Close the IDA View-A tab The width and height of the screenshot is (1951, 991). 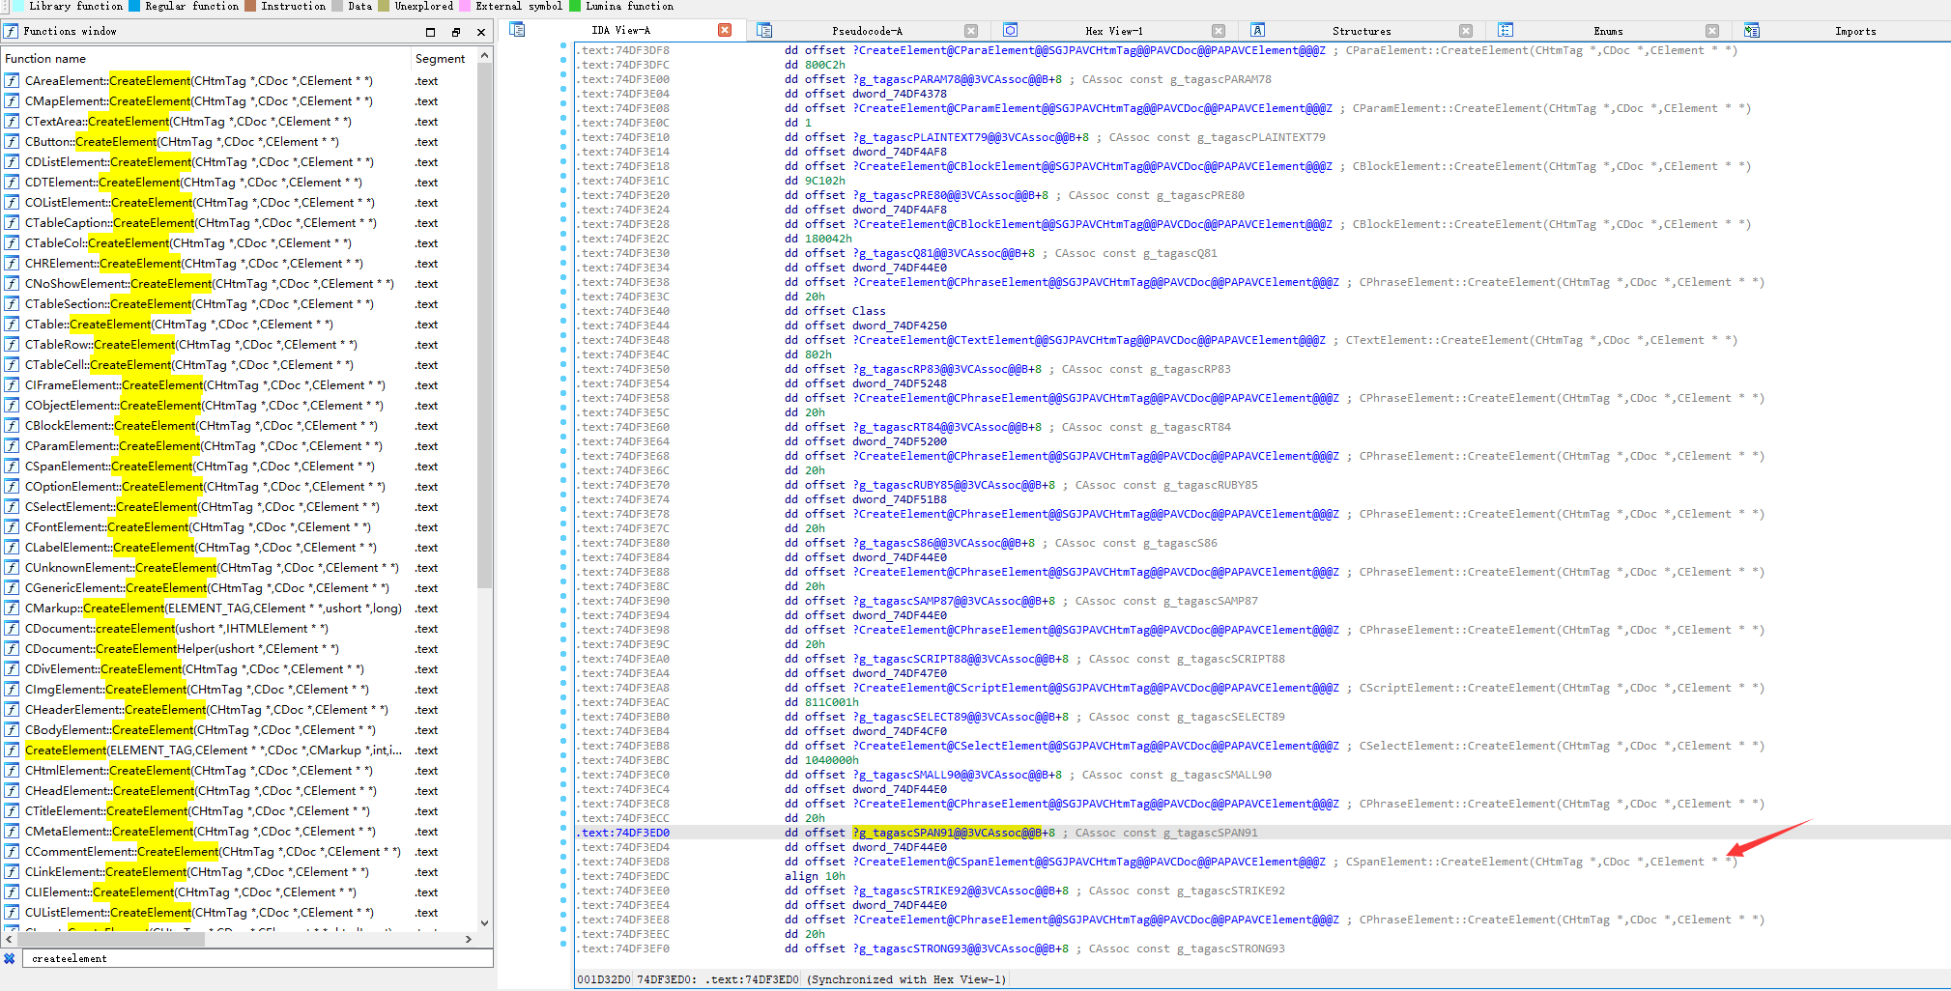pyautogui.click(x=725, y=31)
